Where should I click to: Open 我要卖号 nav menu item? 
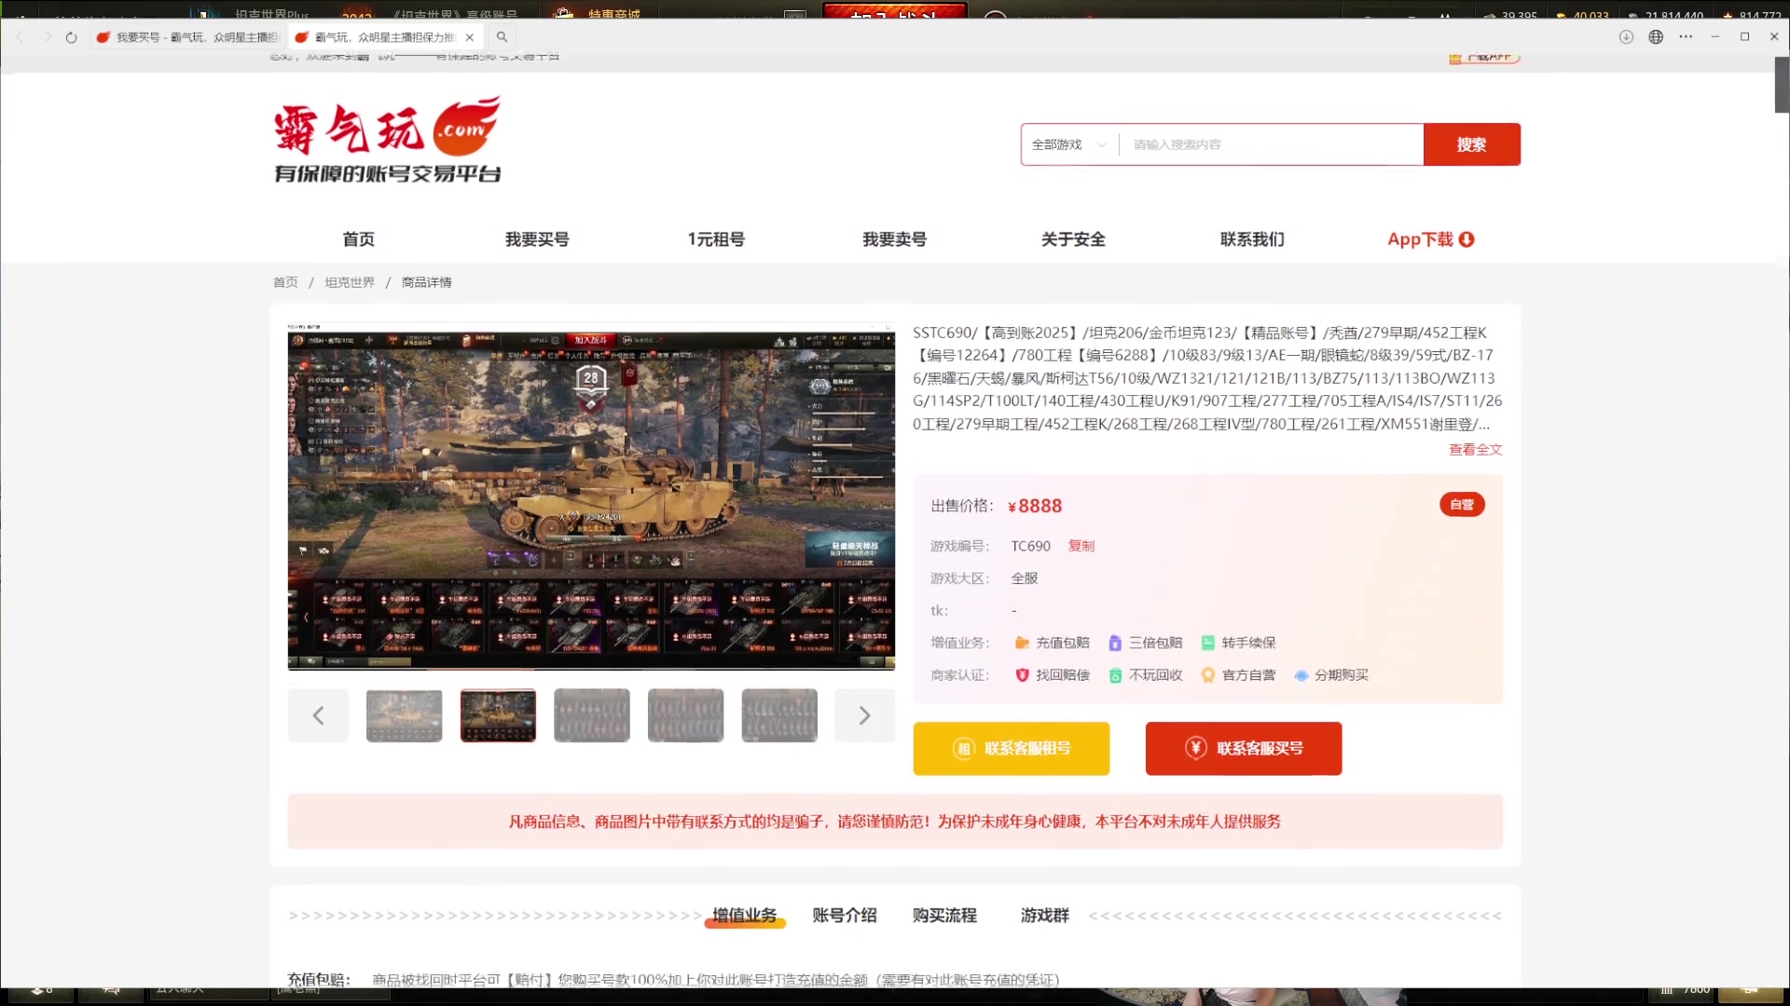click(895, 239)
